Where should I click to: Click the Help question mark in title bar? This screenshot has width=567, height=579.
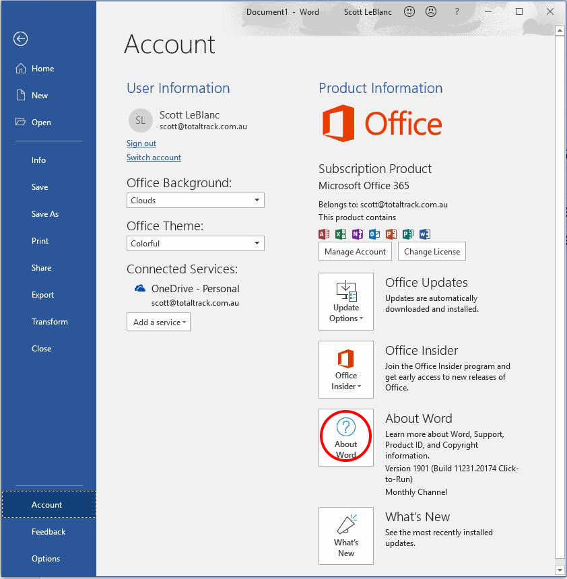coord(457,11)
